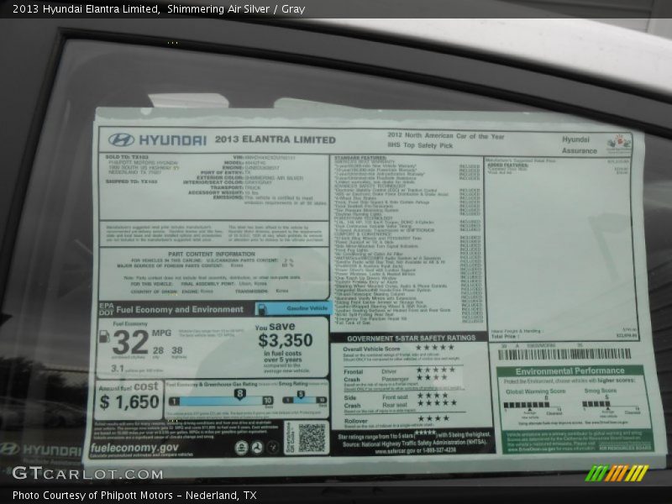
Task: Click the Gasoline Vehicle blue label
Action: 292,308
